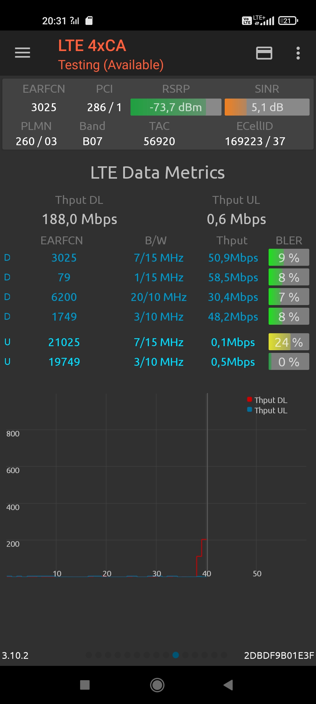316x704 pixels.
Task: Tap the battery indicator in status bar
Action: pyautogui.click(x=288, y=21)
